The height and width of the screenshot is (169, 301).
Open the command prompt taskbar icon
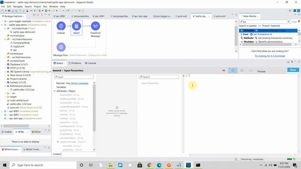[198, 165]
